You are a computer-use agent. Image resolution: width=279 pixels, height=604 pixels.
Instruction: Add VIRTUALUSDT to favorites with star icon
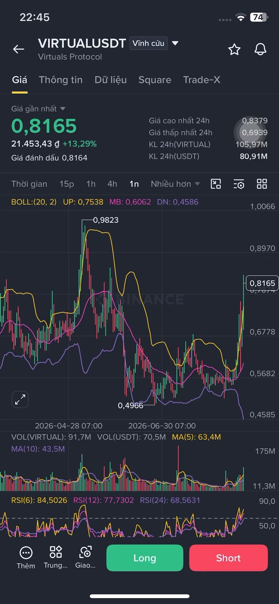(234, 49)
